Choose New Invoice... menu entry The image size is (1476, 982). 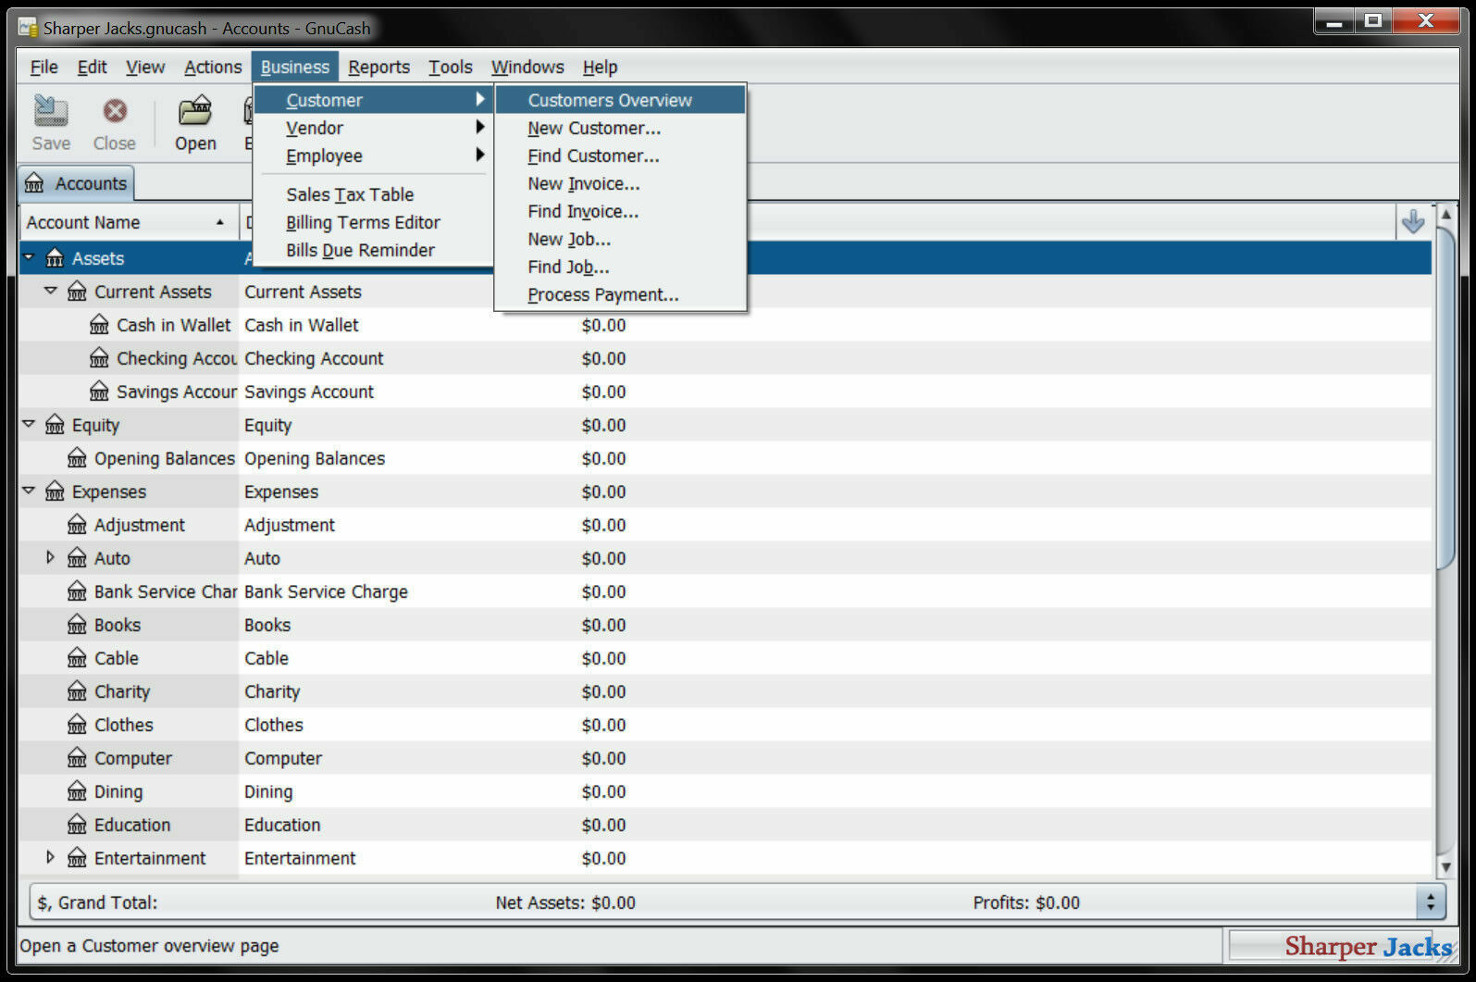(620, 183)
